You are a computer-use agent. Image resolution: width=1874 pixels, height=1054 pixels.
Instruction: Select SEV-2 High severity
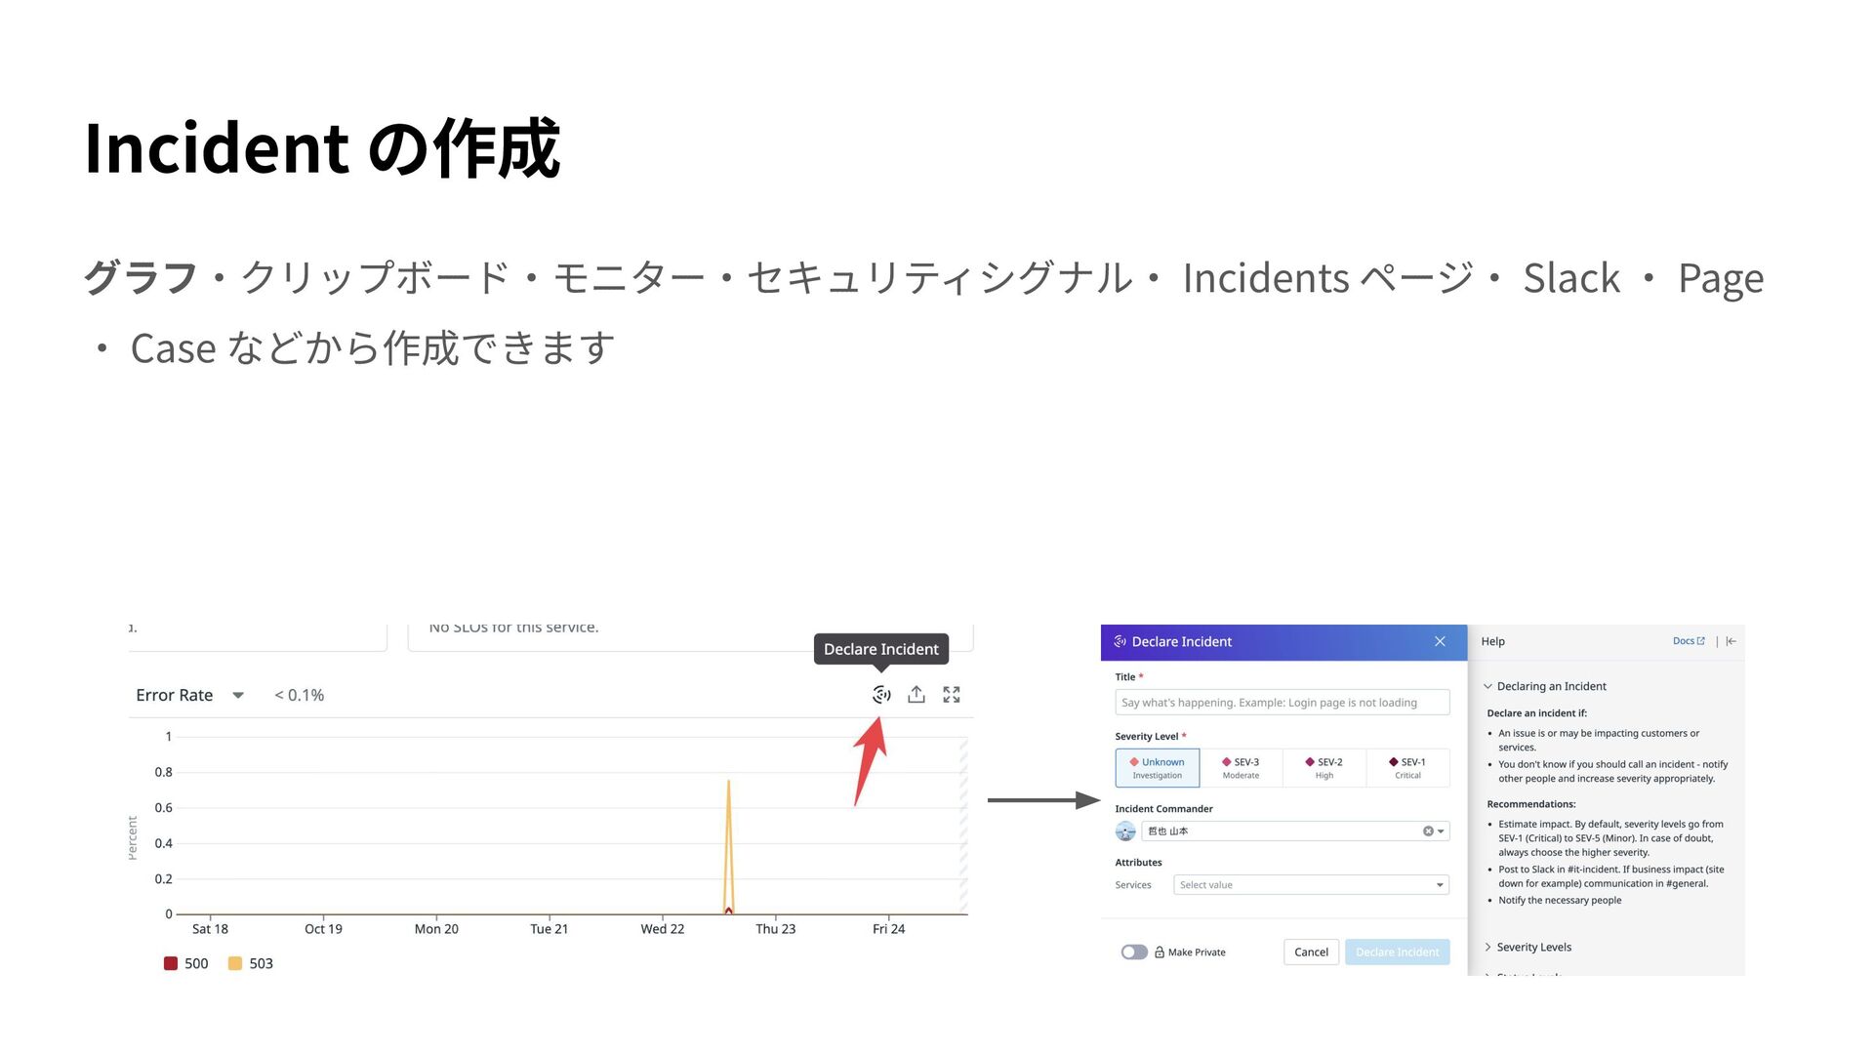click(1324, 768)
